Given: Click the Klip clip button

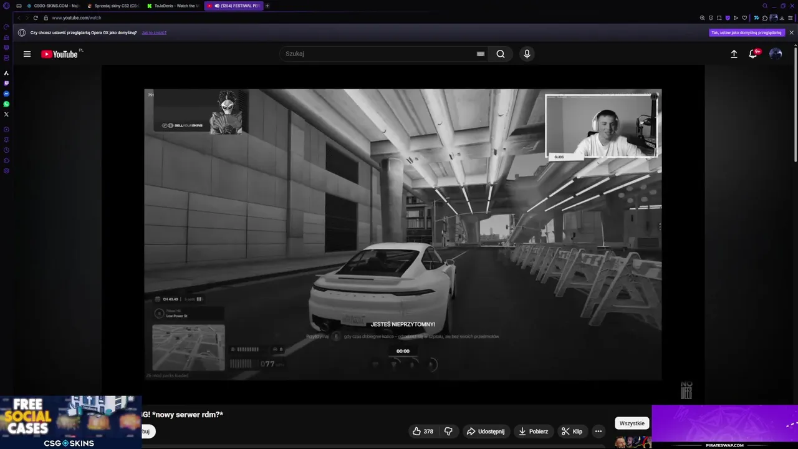Looking at the screenshot, I should pos(572,431).
